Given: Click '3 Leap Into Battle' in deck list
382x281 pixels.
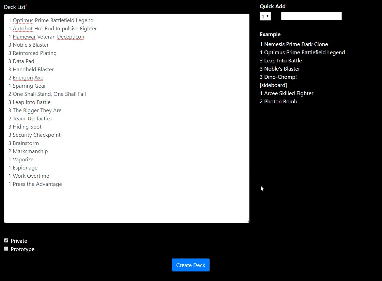Looking at the screenshot, I should 30,102.
